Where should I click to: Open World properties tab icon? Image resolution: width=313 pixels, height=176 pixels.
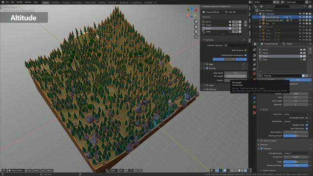point(254,74)
